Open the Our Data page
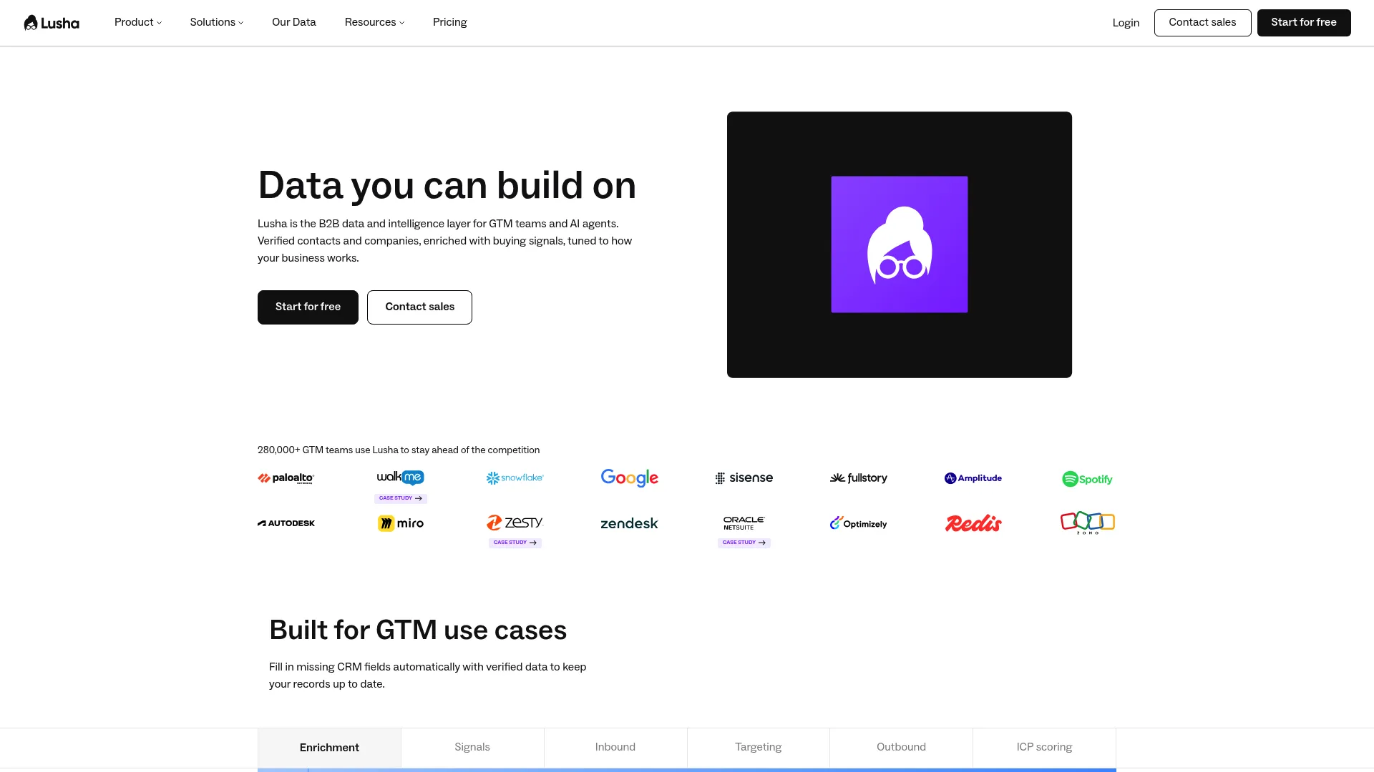 coord(294,22)
